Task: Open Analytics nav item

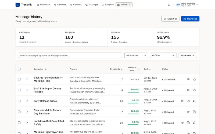Action: pos(108,5)
